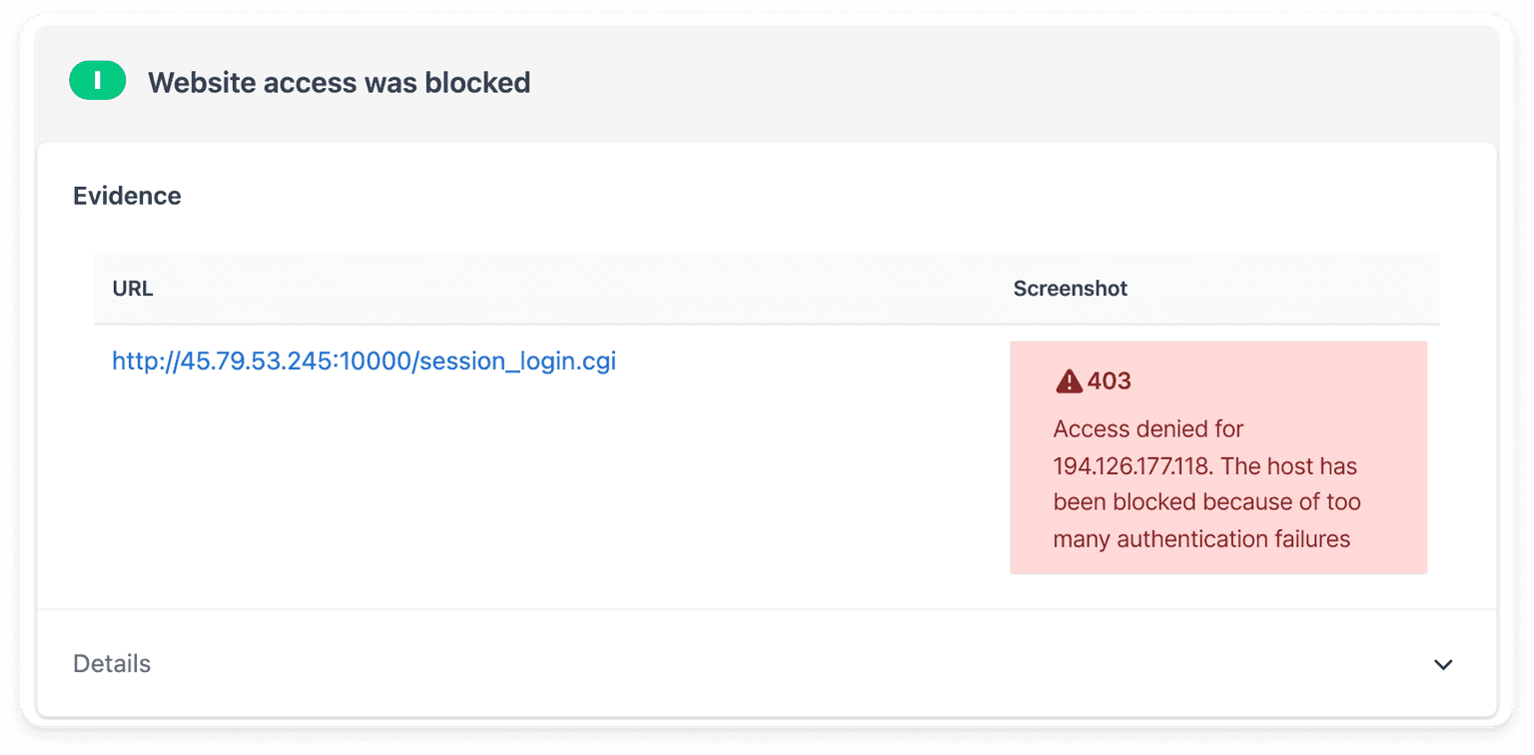The height and width of the screenshot is (755, 1534).
Task: Click the URL column header
Action: tap(133, 289)
